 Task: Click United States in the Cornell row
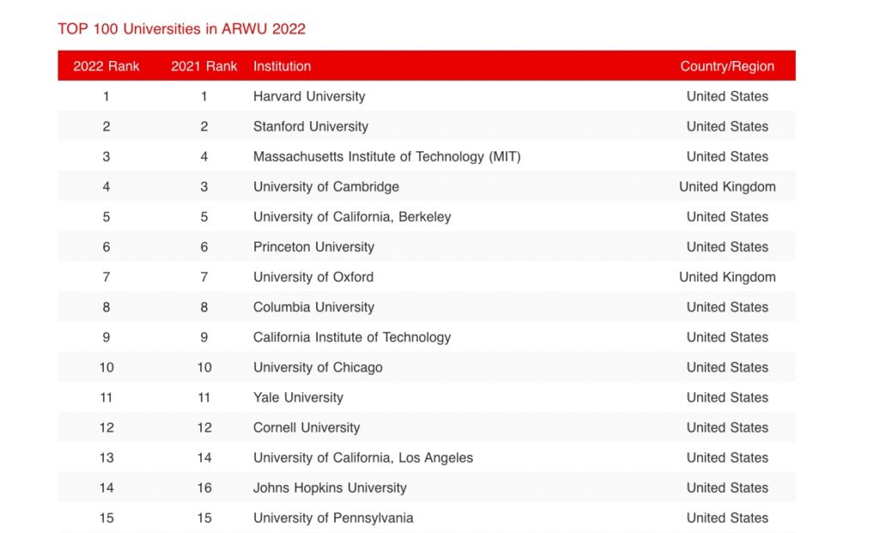coord(727,428)
